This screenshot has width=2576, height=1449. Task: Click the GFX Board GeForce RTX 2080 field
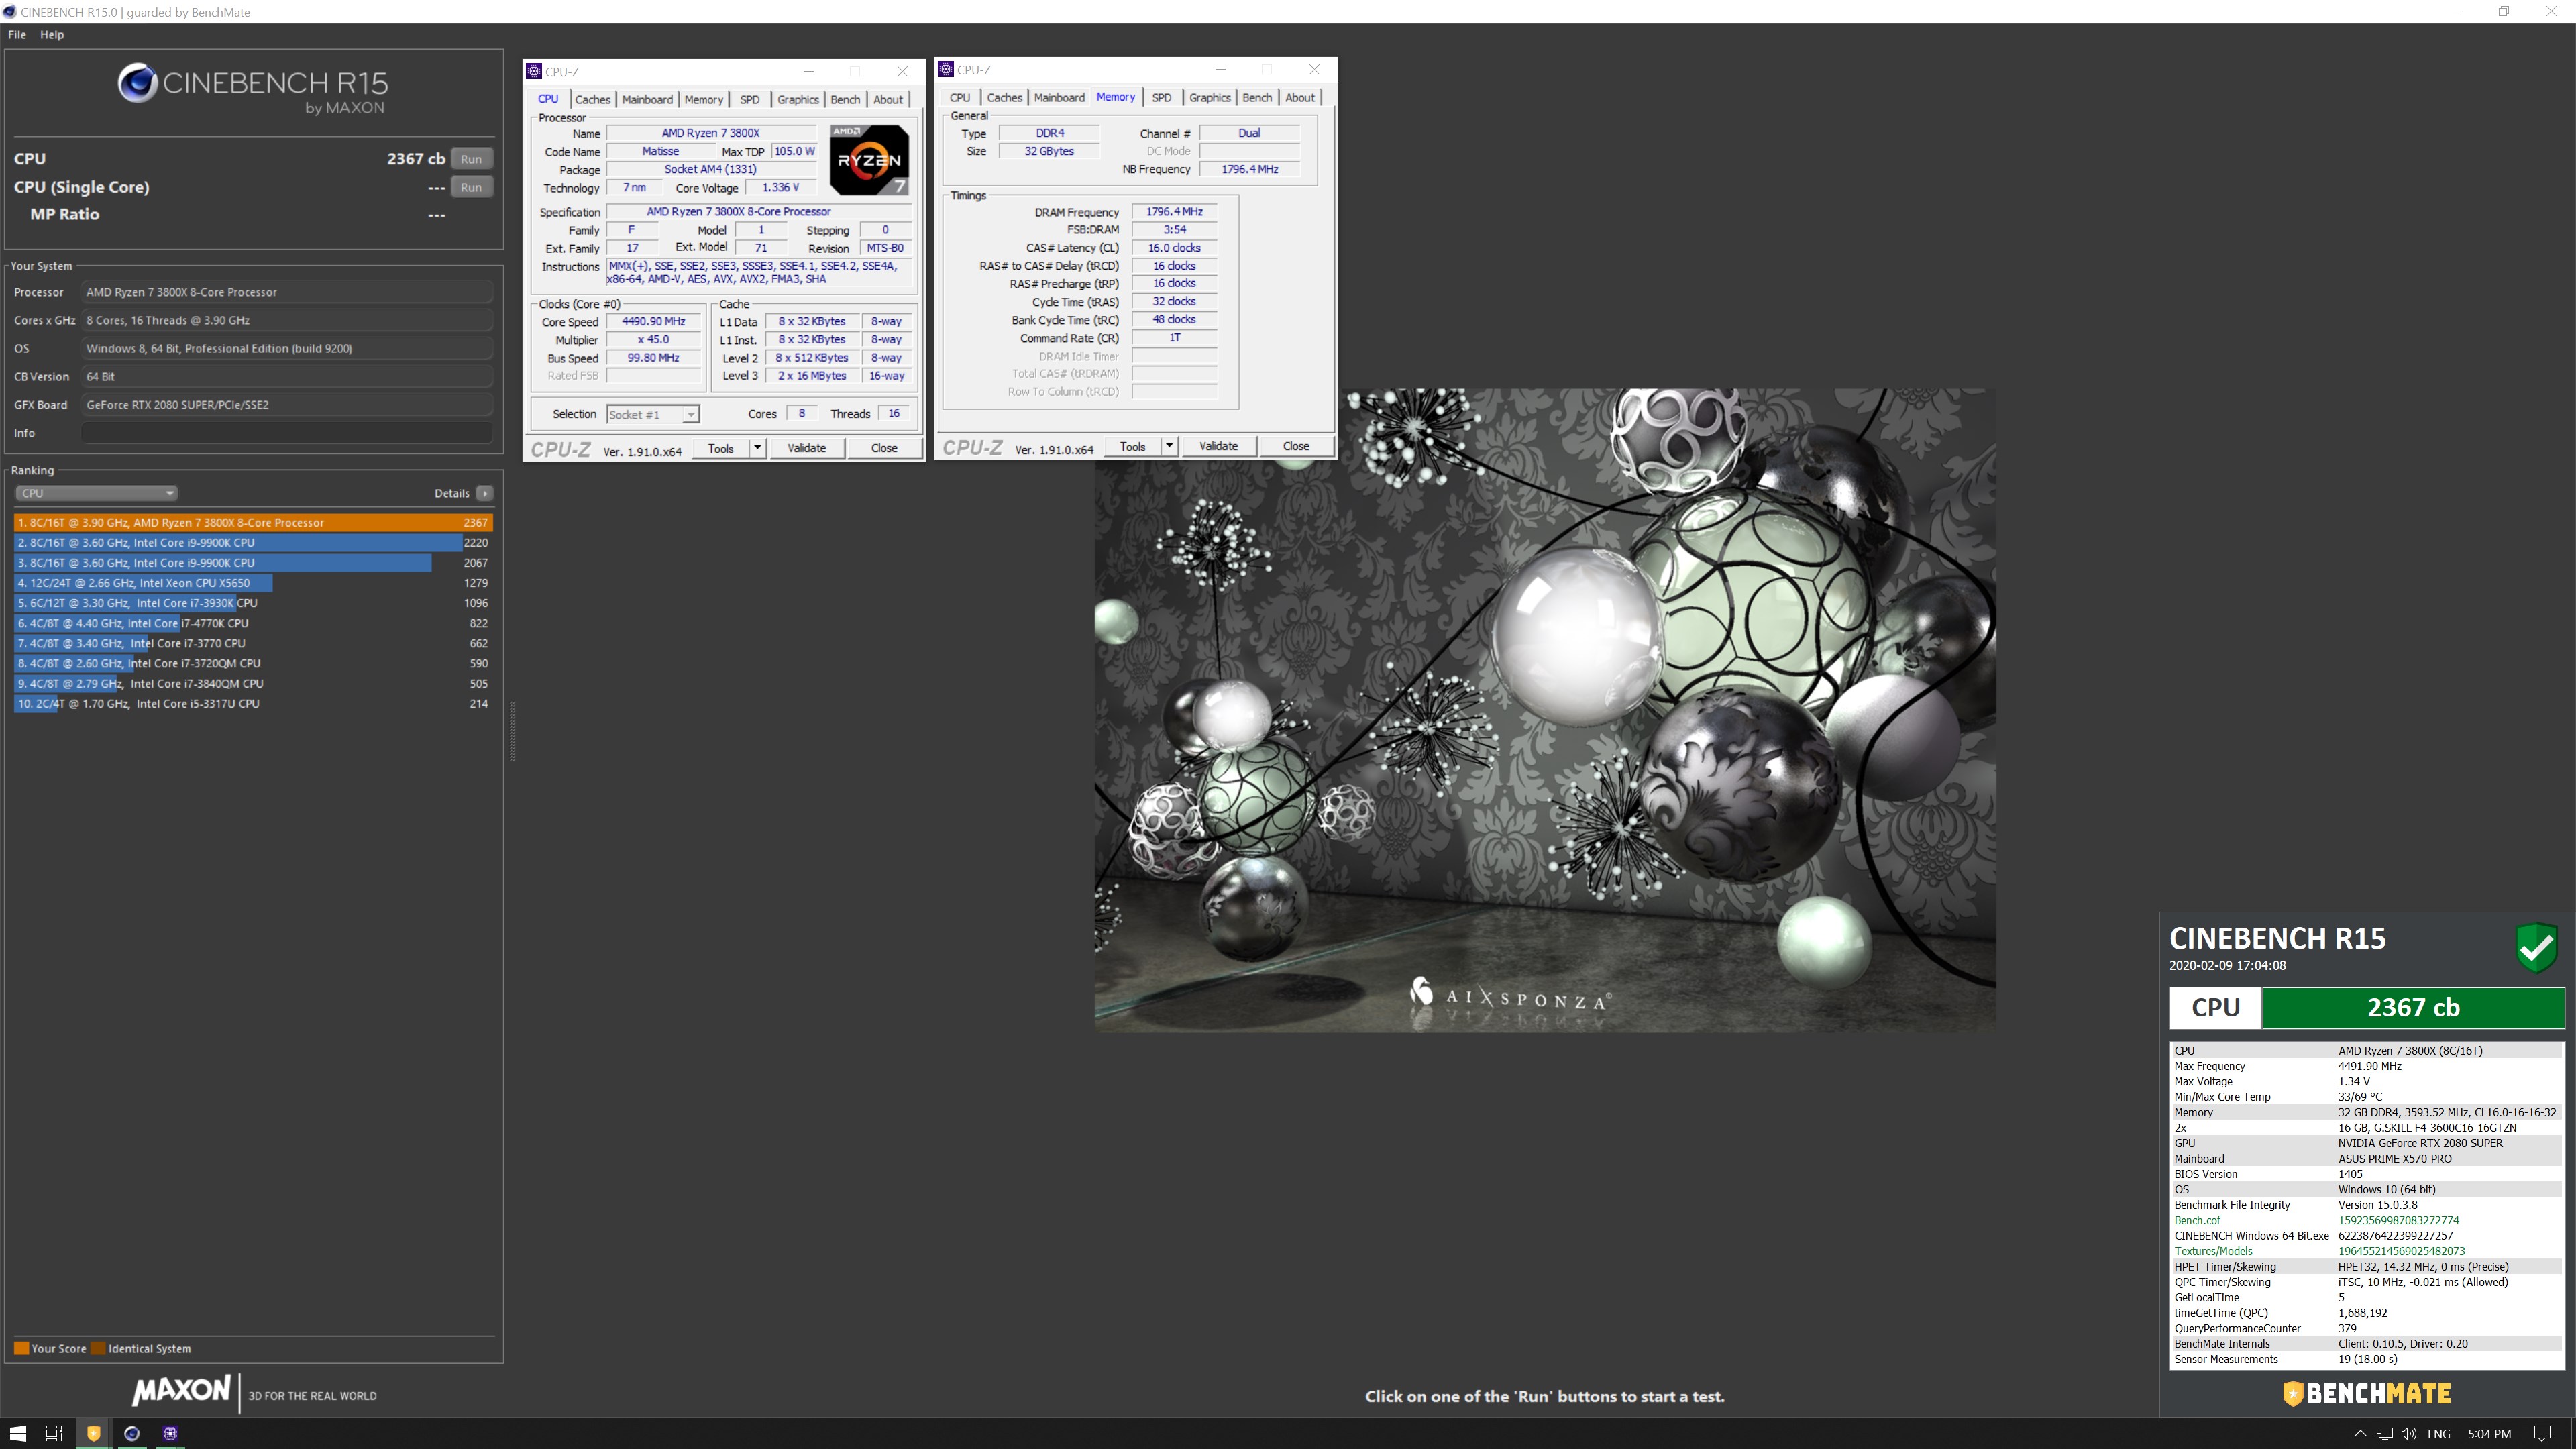pos(287,405)
